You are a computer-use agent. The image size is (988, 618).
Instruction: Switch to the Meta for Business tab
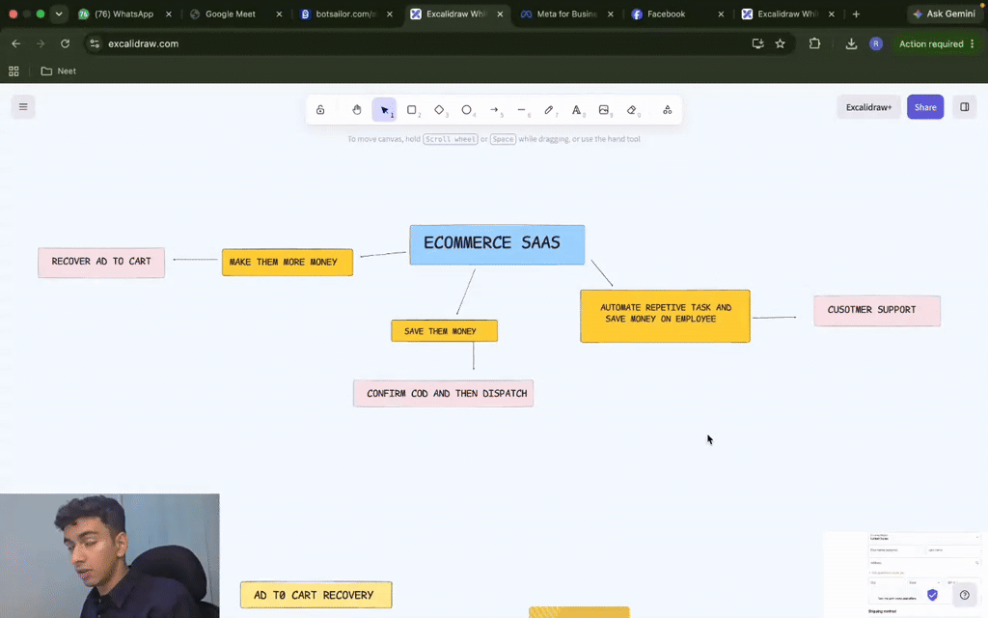tap(565, 14)
